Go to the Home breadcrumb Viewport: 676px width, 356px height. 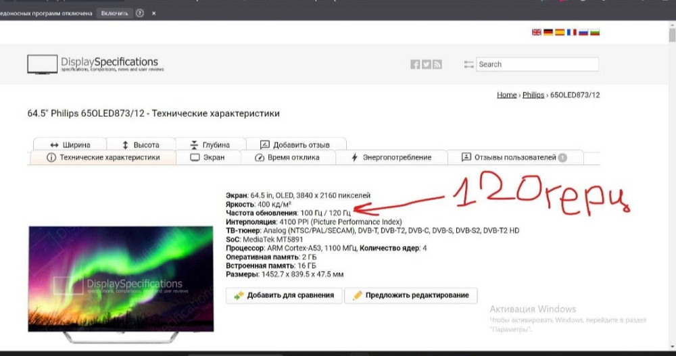[506, 95]
